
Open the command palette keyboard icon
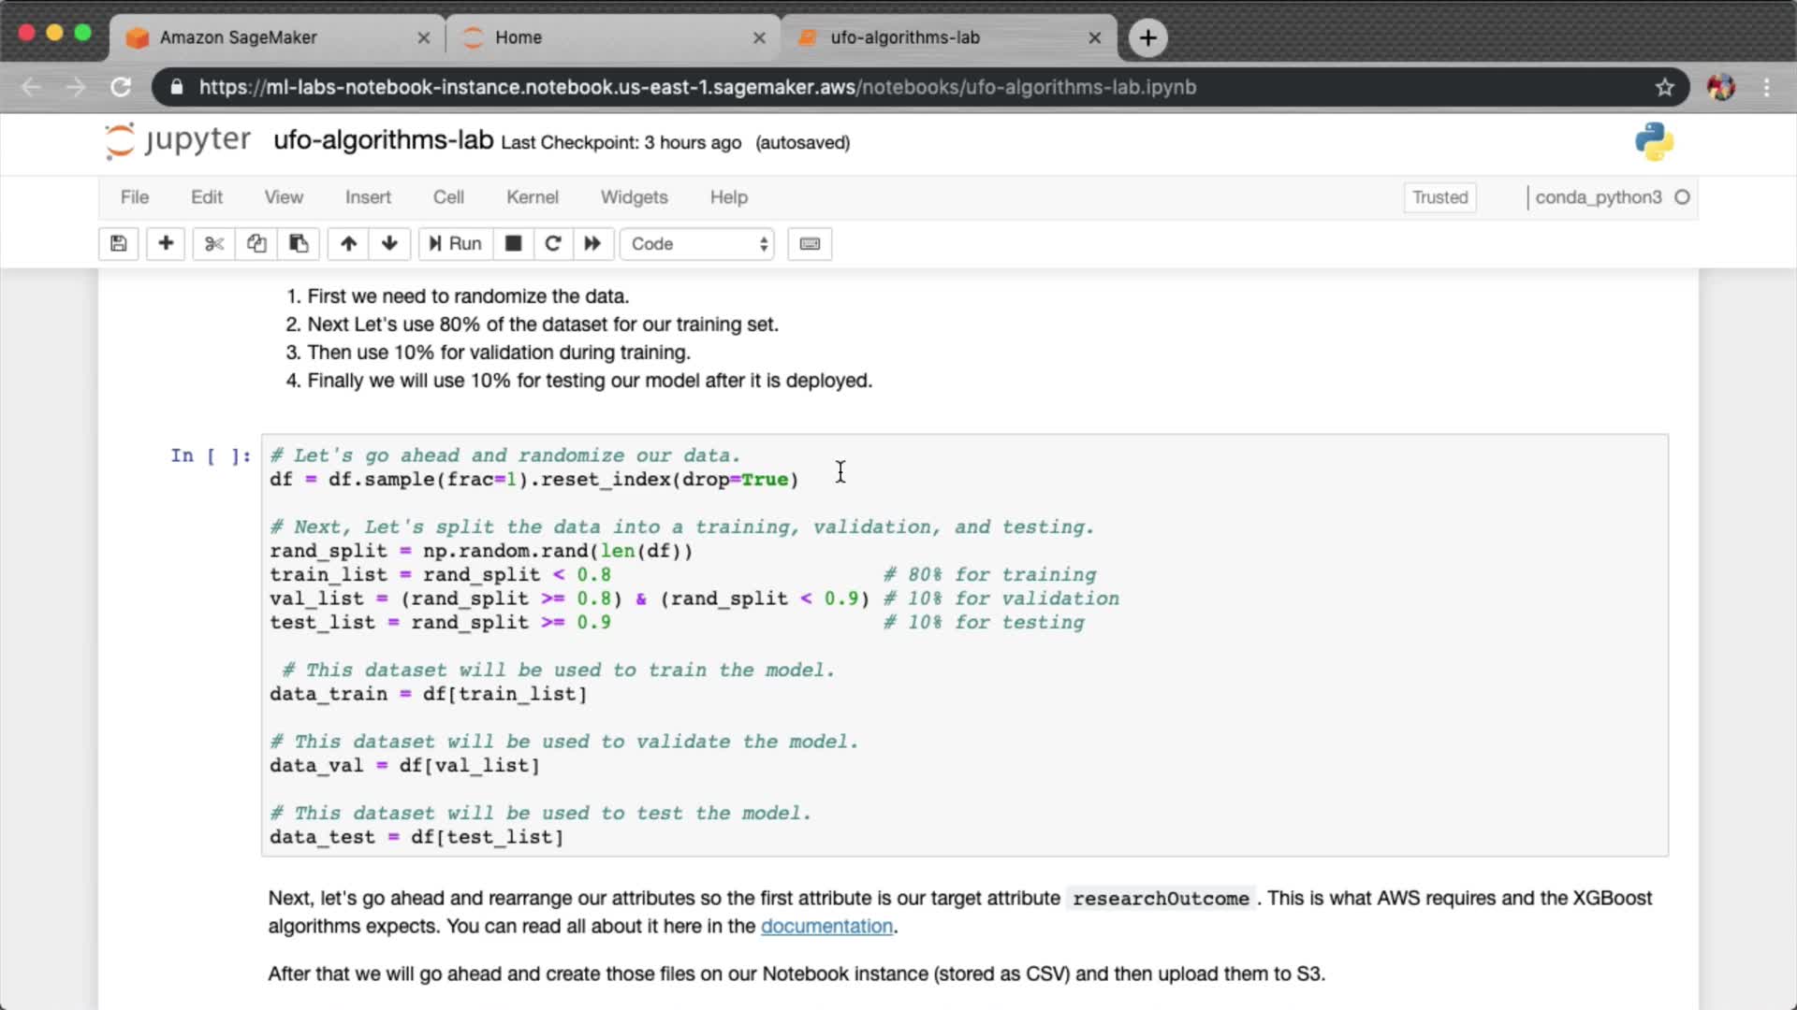(x=810, y=244)
